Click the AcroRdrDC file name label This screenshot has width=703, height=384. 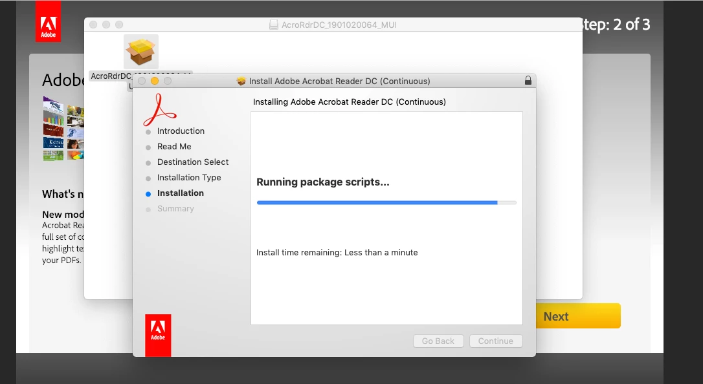tap(111, 76)
